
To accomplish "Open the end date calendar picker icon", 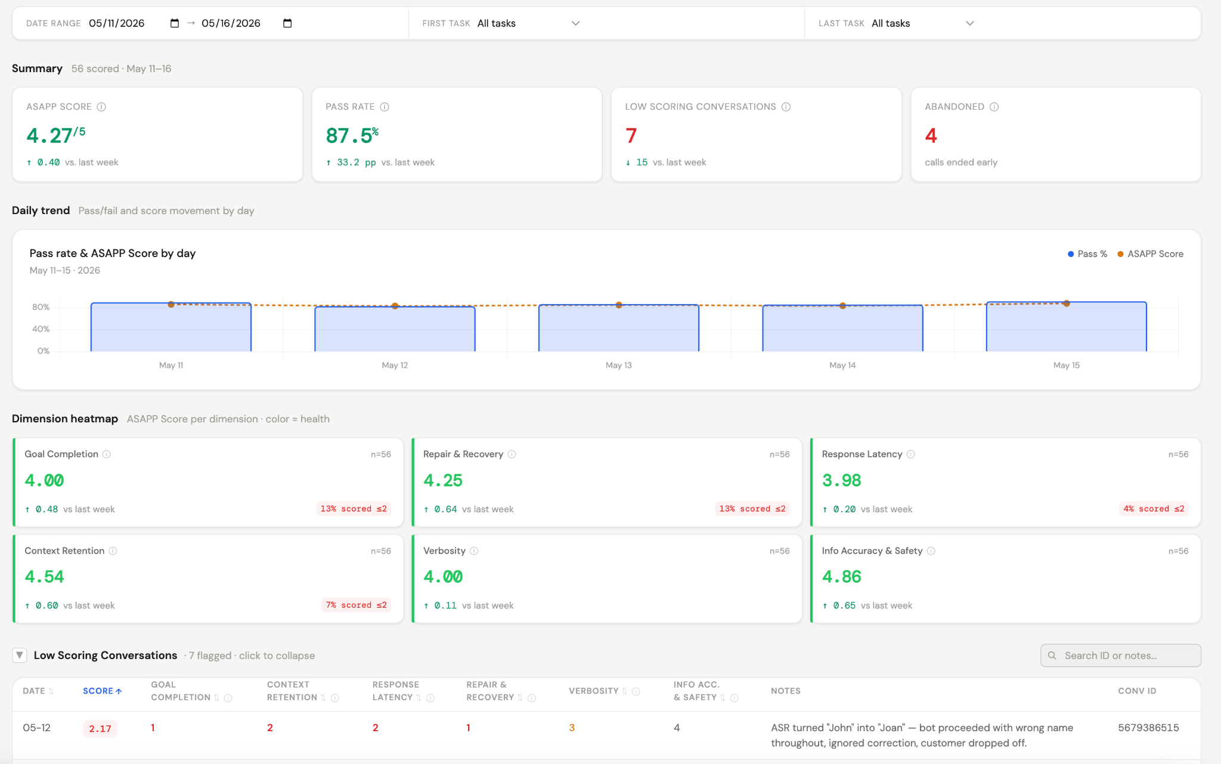I will (x=287, y=23).
